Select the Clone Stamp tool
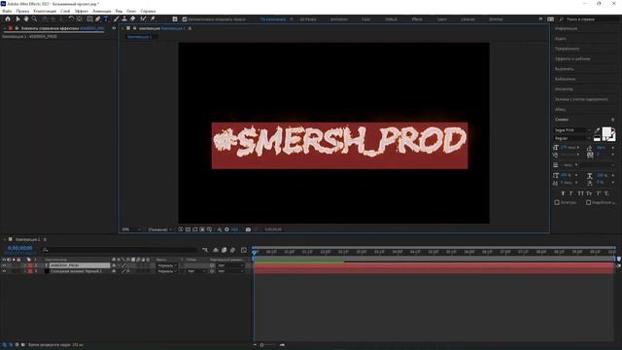This screenshot has height=350, width=622. (124, 18)
